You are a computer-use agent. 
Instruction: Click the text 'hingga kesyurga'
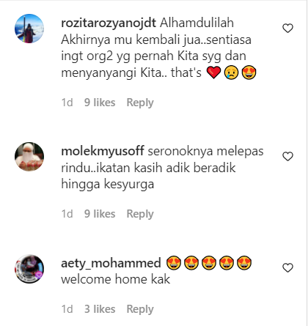point(108,185)
